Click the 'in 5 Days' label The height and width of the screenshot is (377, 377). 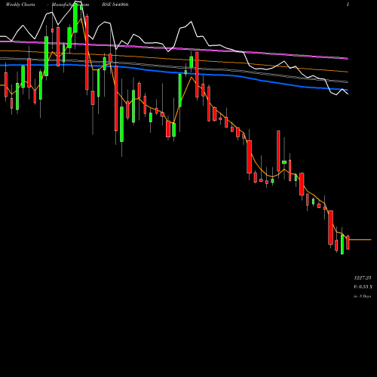pyautogui.click(x=363, y=296)
